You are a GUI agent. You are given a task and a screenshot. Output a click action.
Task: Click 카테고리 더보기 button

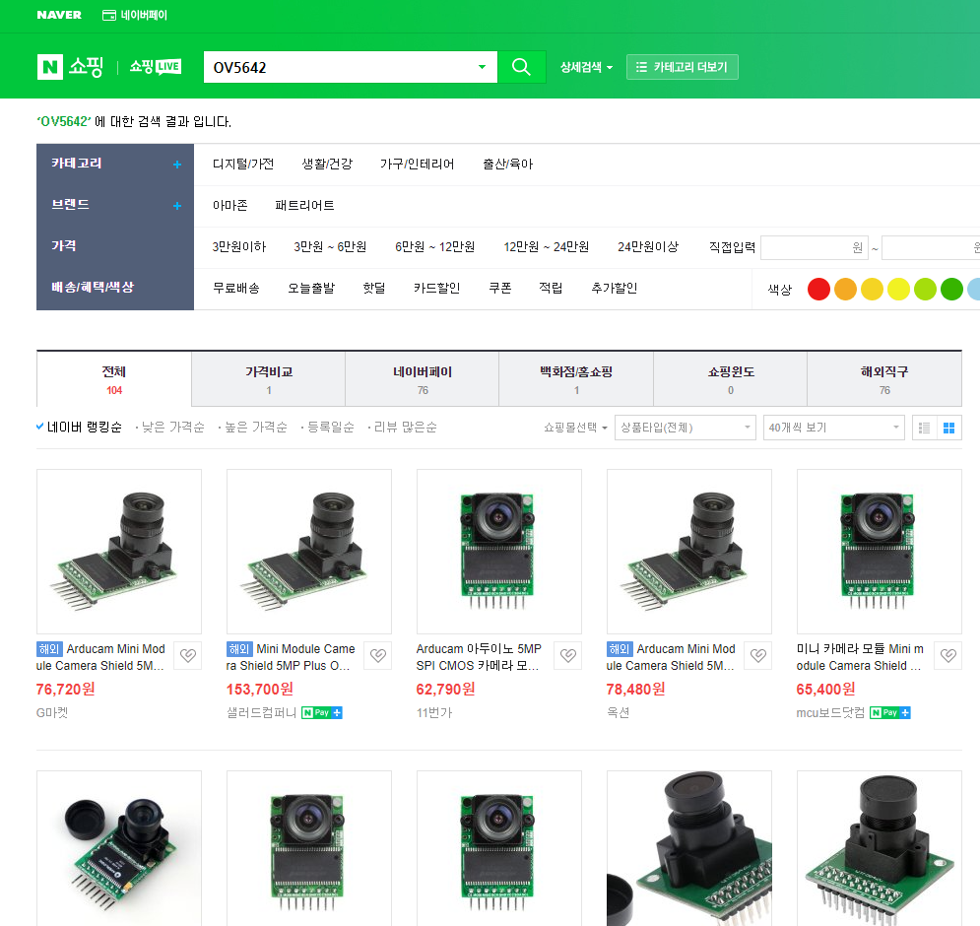click(682, 67)
